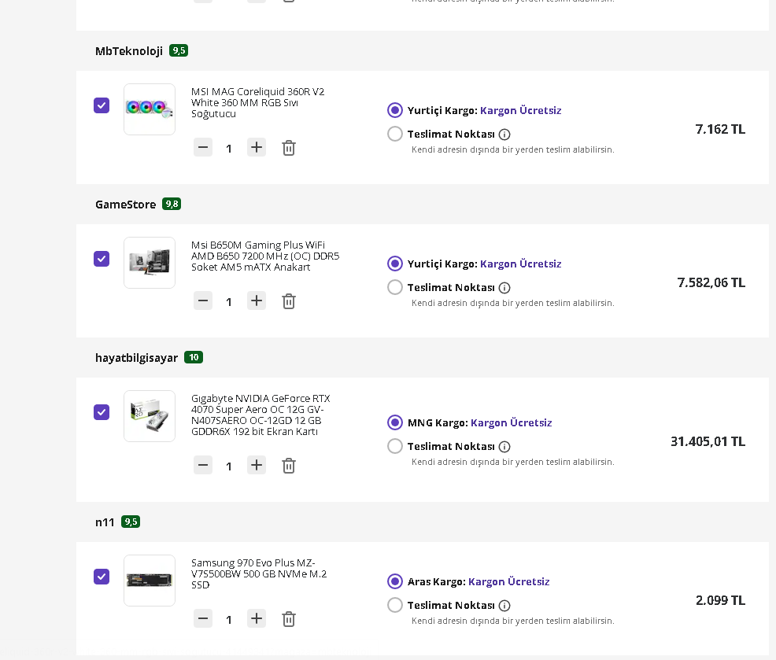Open the Gigabyte GeForce RTX 4070 Super product link
This screenshot has height=660, width=776.
[x=261, y=415]
